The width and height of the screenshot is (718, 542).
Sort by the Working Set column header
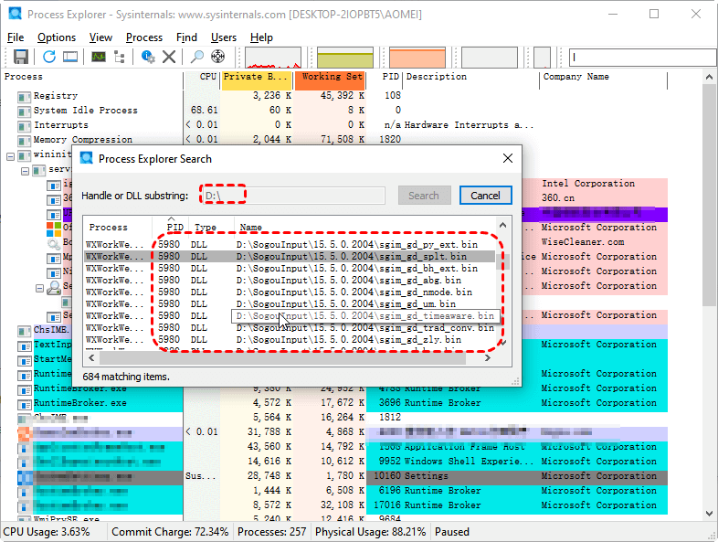(x=330, y=77)
